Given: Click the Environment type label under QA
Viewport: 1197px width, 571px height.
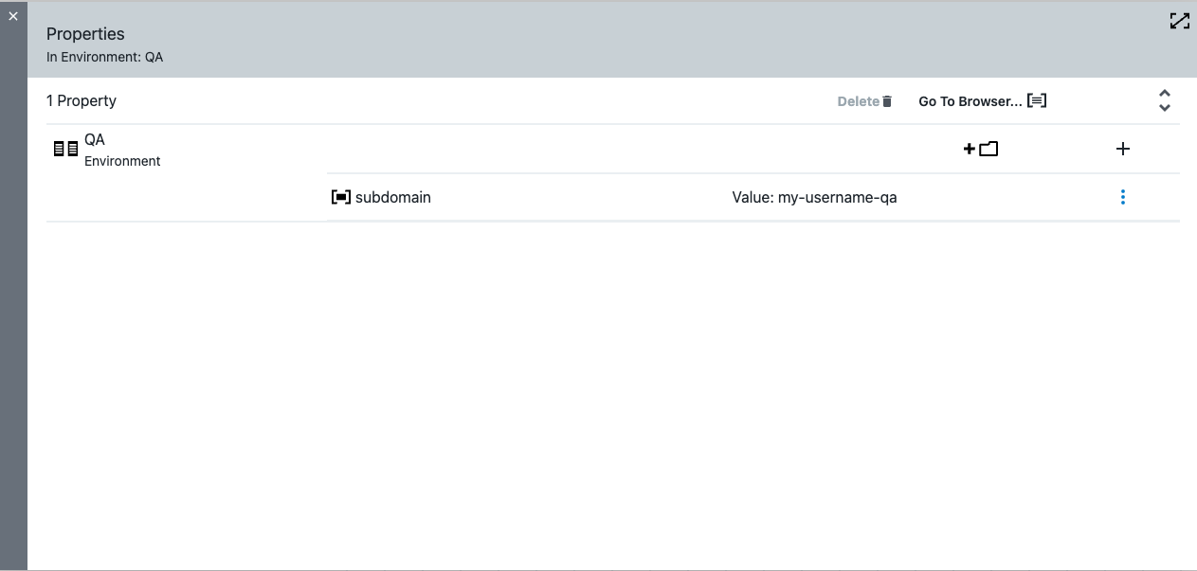Looking at the screenshot, I should pos(122,161).
